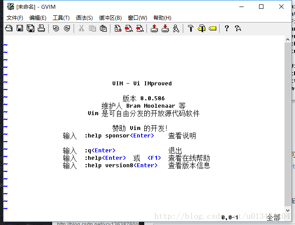Click the ':help version8<Enter>' text
This screenshot has height=225, width=295.
click(121, 165)
